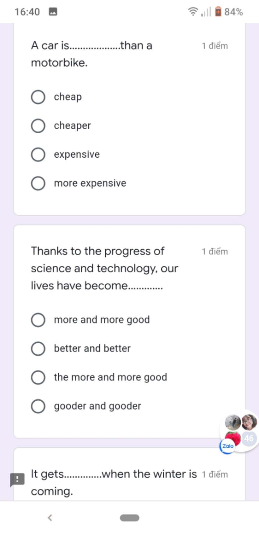Tap the Android back arrow
Image resolution: width=259 pixels, height=535 pixels.
tap(50, 518)
